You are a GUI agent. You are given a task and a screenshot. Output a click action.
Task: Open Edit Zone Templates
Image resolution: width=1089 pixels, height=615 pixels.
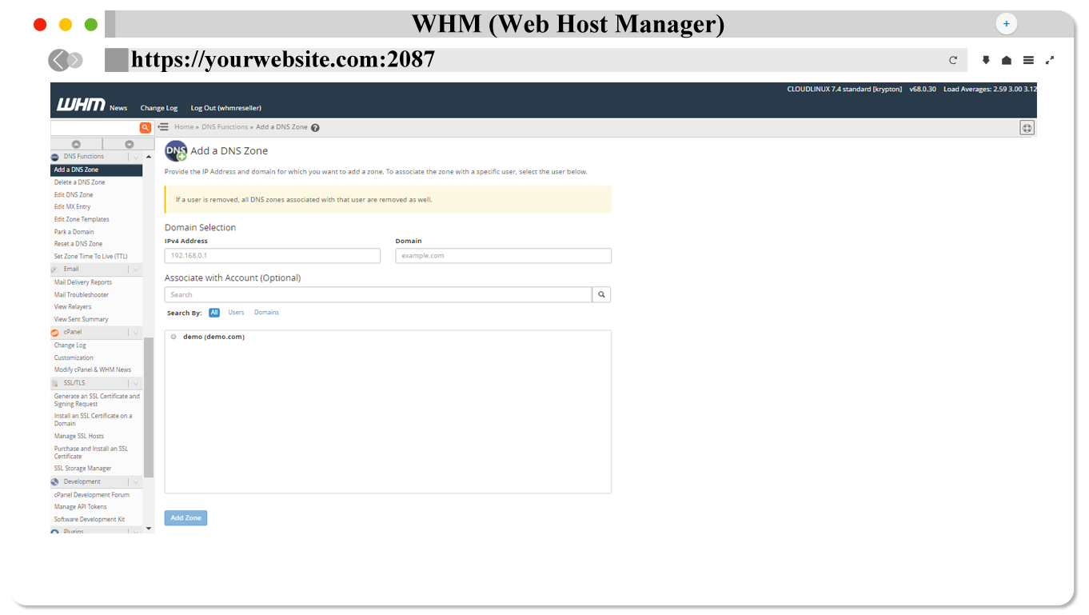(x=82, y=219)
